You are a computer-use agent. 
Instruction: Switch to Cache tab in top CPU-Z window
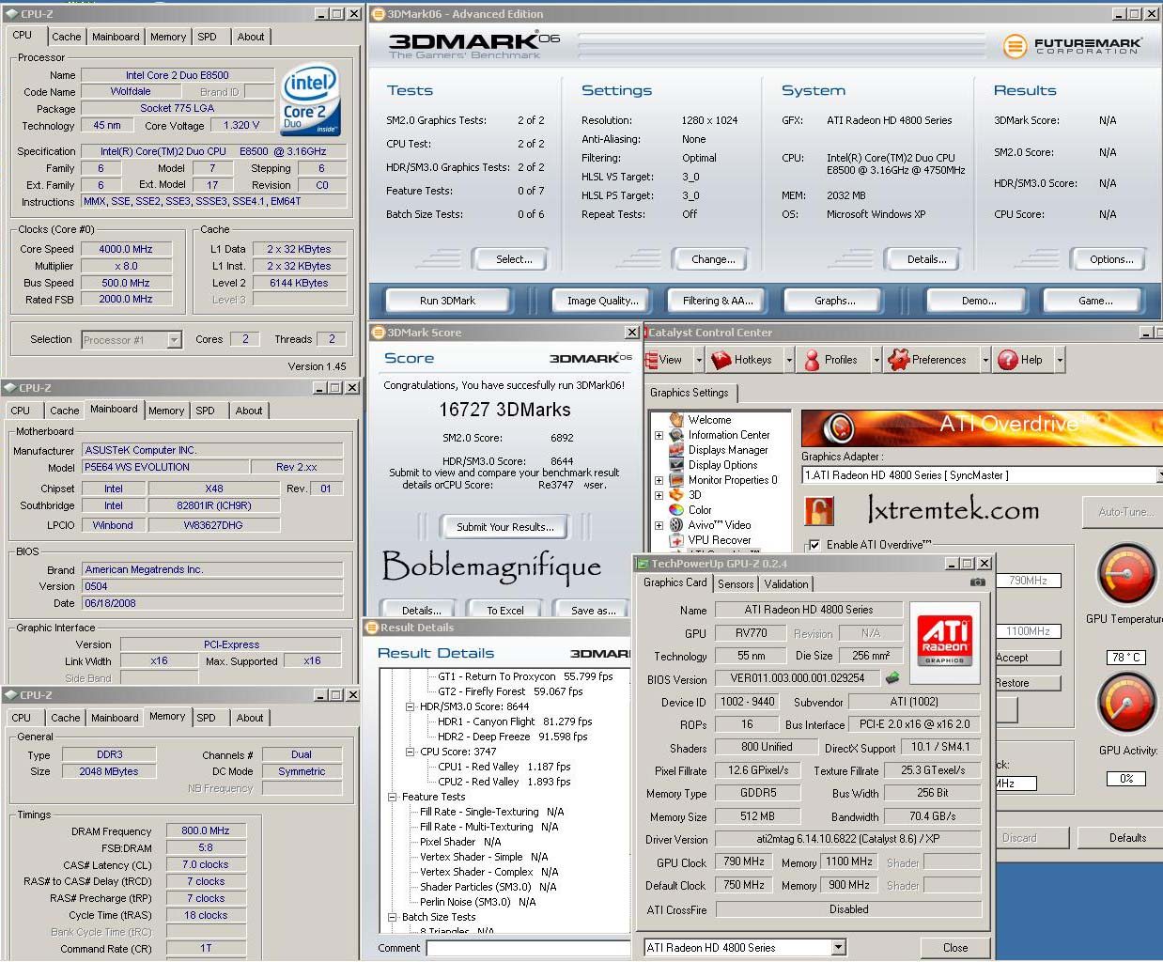point(66,37)
